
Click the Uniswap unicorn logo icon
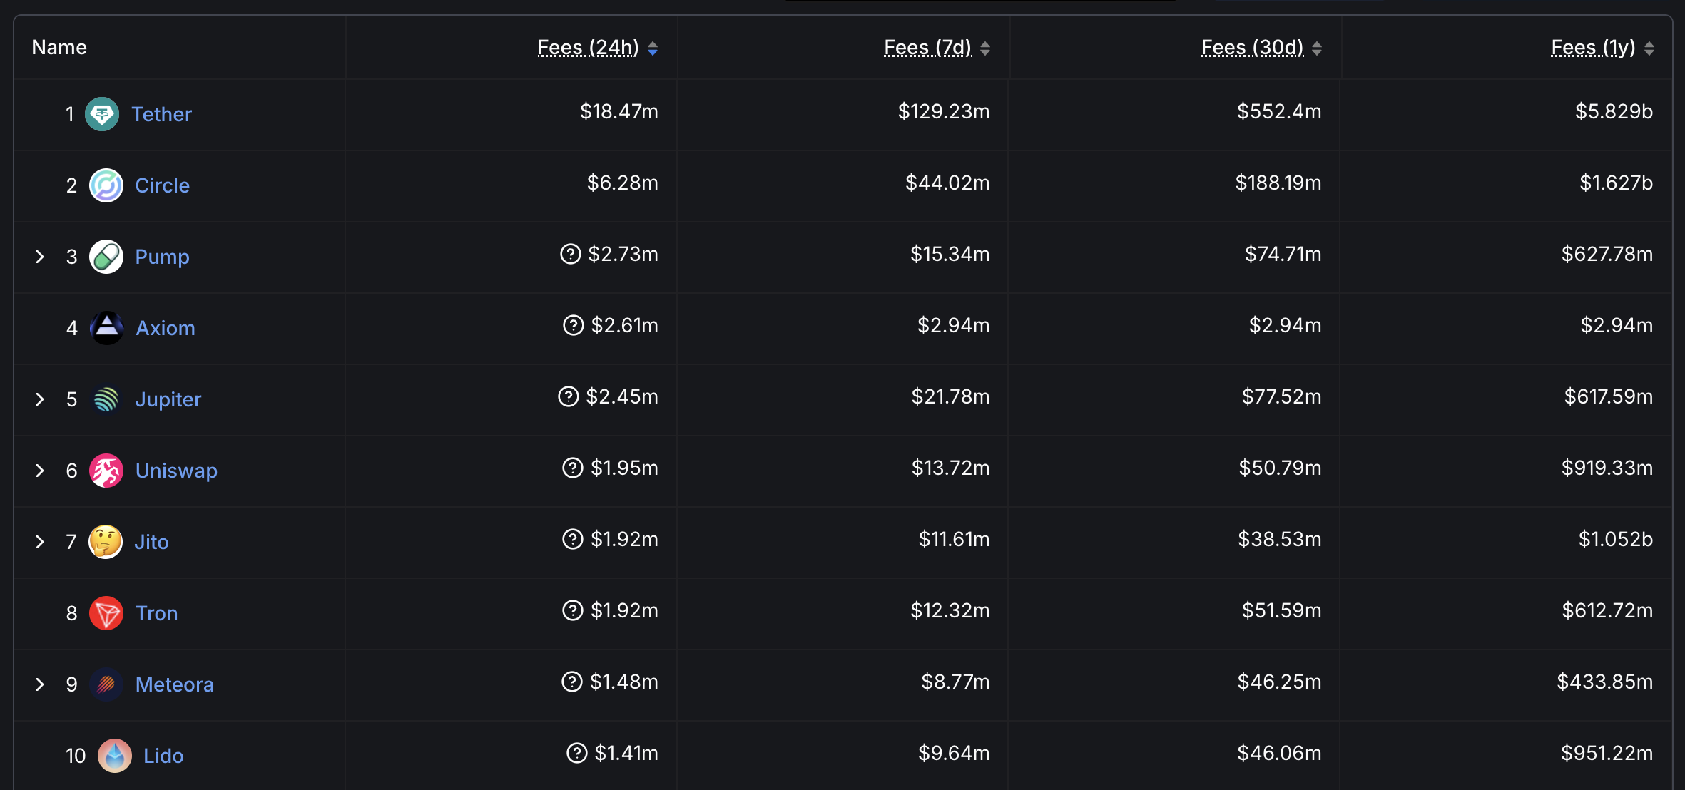106,471
